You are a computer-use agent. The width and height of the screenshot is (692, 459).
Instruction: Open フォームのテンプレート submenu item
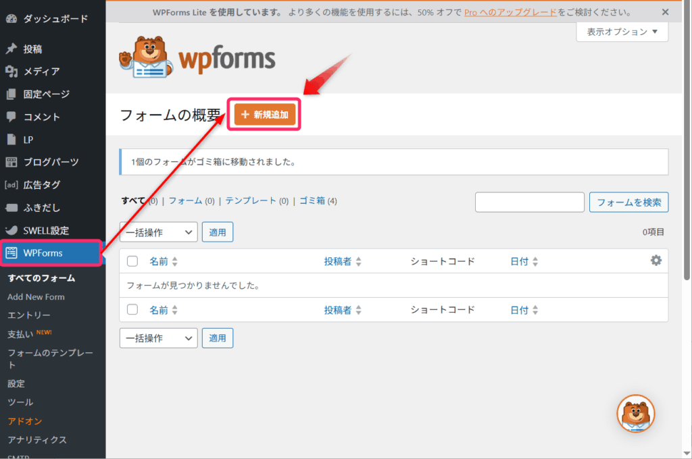[x=50, y=358]
